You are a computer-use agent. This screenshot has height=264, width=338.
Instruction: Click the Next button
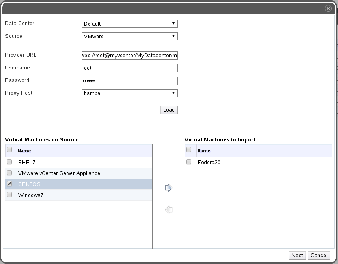(x=297, y=255)
